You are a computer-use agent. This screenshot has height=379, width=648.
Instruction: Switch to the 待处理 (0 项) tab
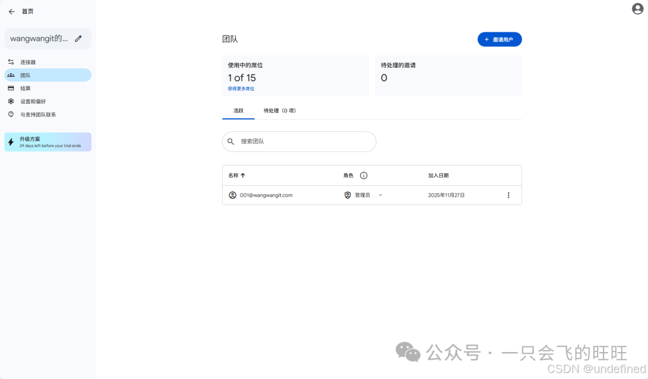[x=280, y=111]
